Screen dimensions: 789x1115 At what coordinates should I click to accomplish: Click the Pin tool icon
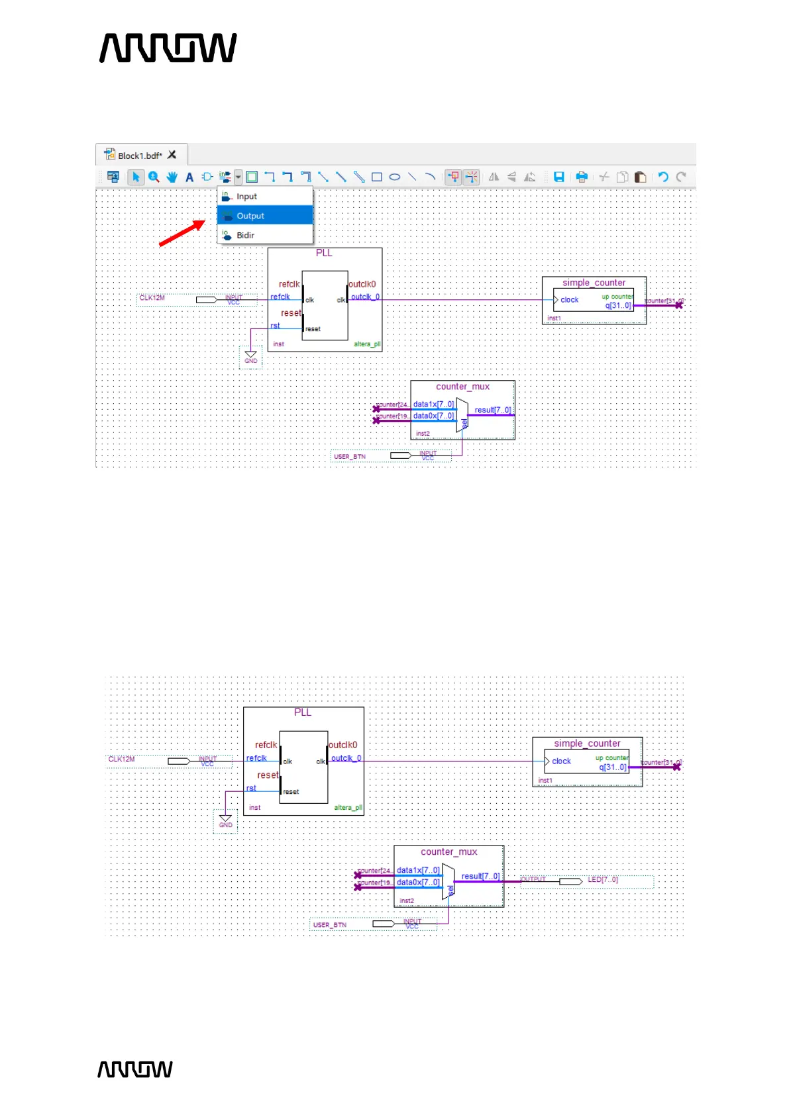point(225,177)
